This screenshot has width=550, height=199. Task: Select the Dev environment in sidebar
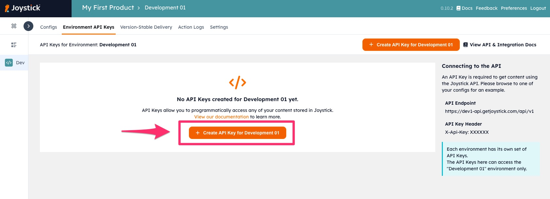(x=14, y=63)
